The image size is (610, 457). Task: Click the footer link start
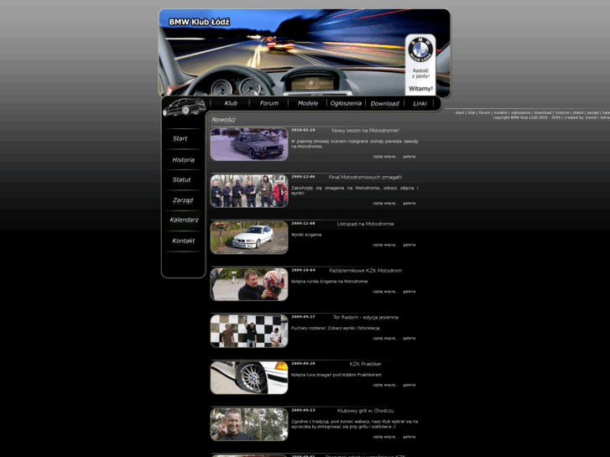click(460, 113)
